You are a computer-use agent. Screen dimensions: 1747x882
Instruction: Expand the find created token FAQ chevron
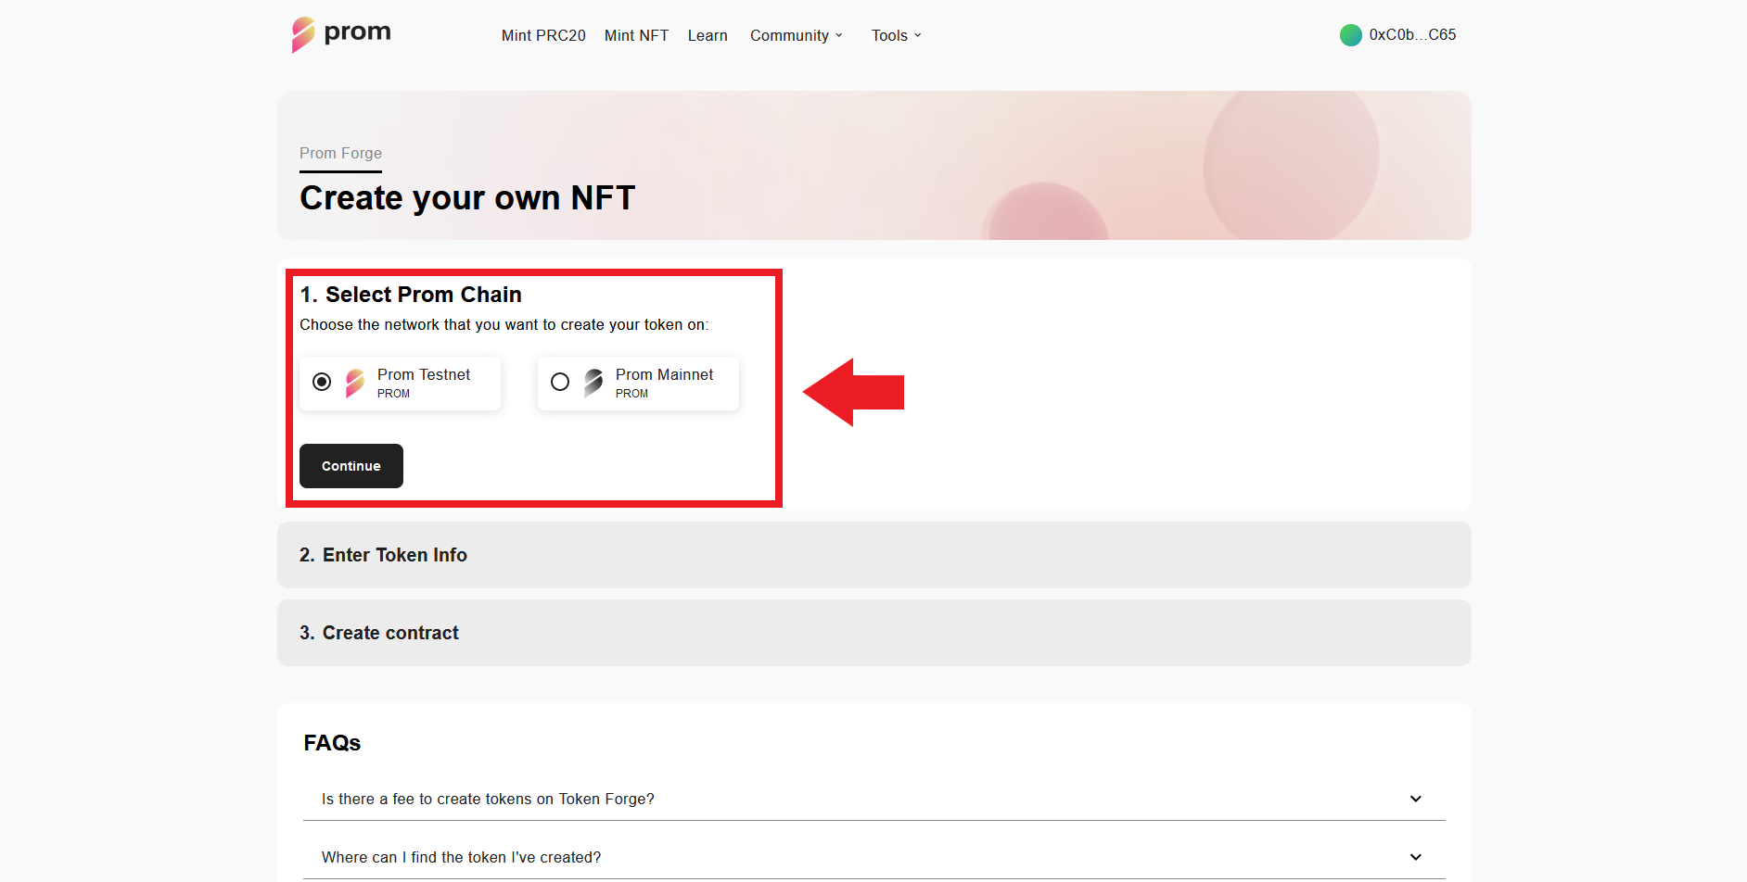tap(1415, 857)
